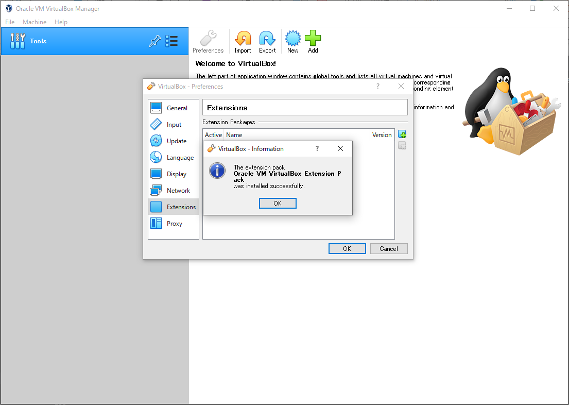
Task: Click the Language globe icon
Action: click(156, 157)
